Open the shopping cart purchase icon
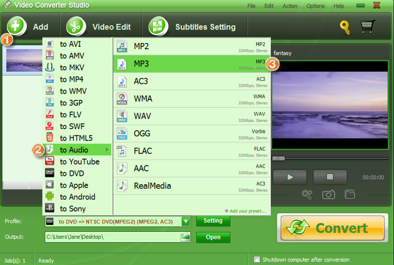The height and width of the screenshot is (265, 394). pos(368,27)
